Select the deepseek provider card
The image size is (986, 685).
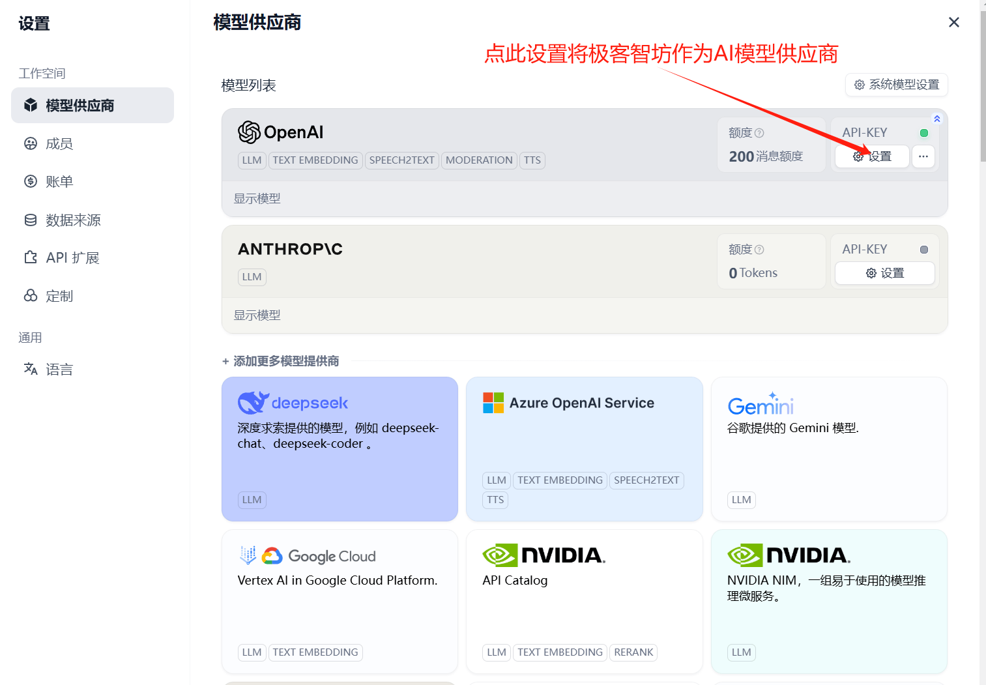(340, 449)
